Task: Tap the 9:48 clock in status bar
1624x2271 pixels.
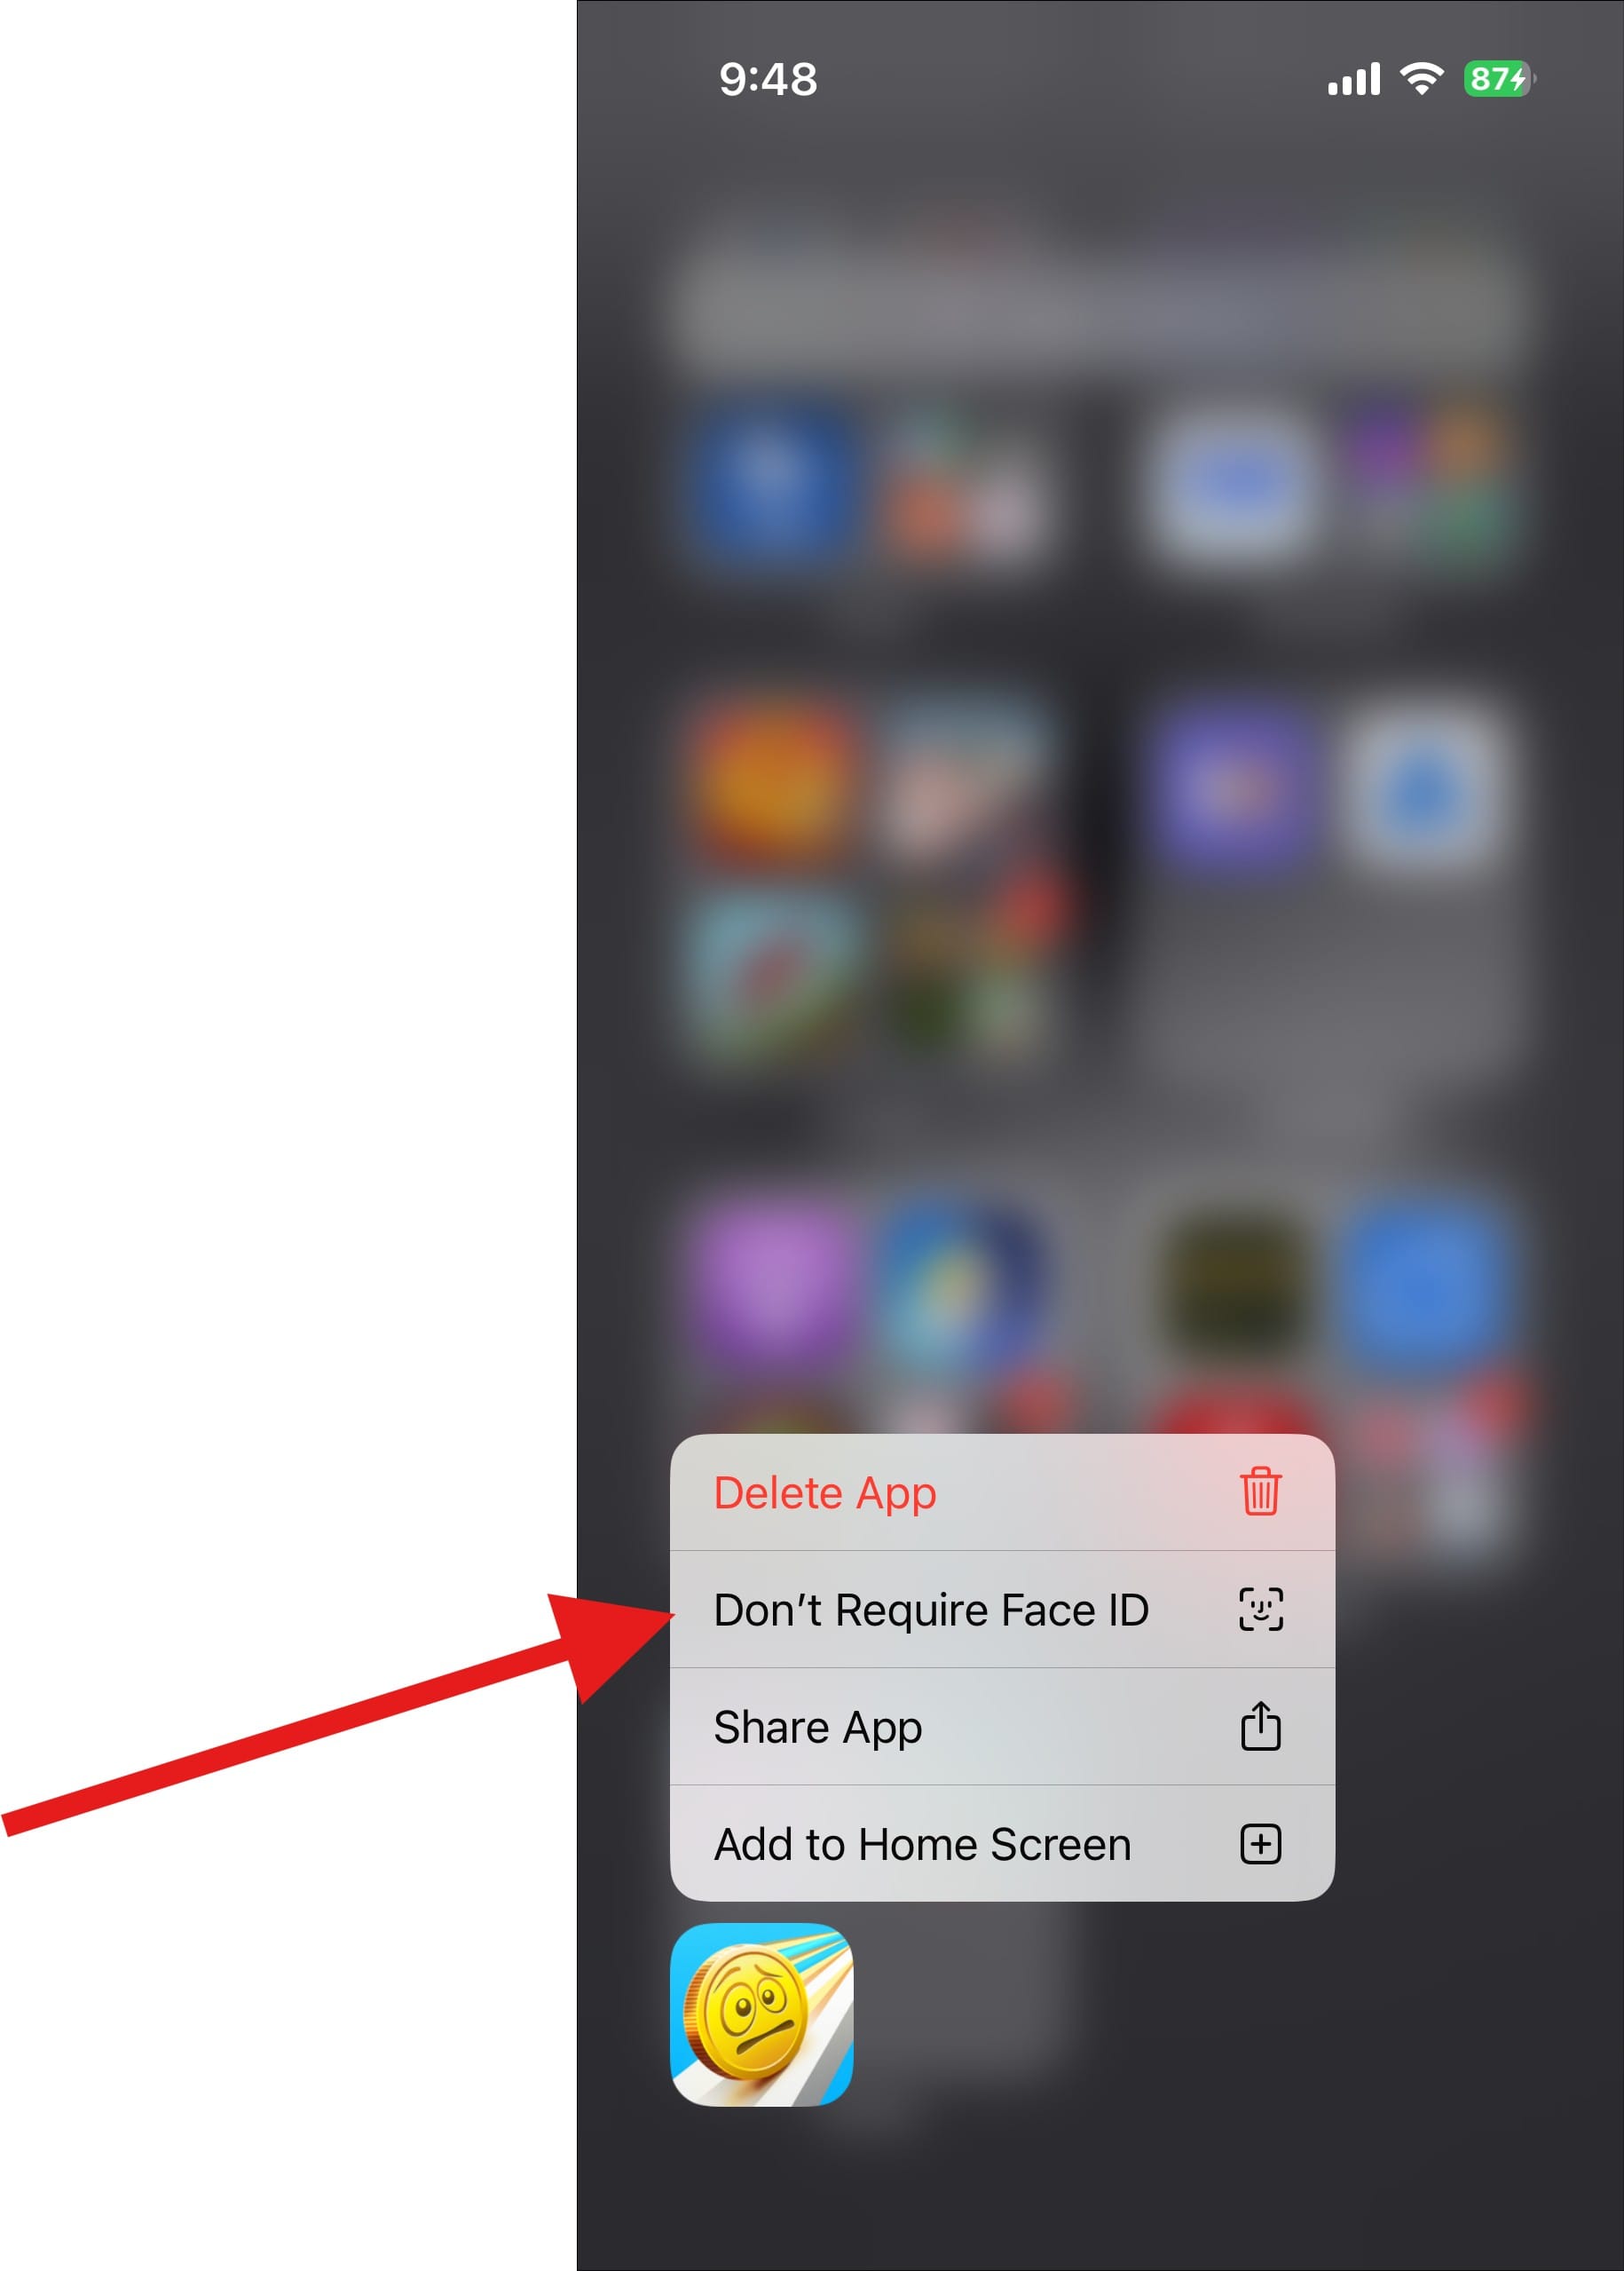Action: (767, 79)
